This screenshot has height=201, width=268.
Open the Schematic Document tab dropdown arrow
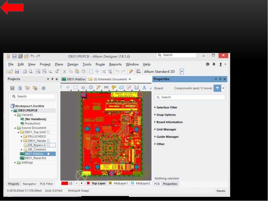130,79
